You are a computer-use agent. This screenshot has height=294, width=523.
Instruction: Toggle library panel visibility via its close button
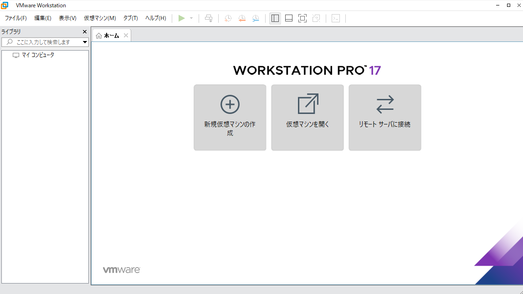84,31
